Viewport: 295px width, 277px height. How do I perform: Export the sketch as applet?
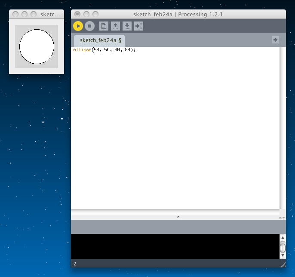point(138,26)
